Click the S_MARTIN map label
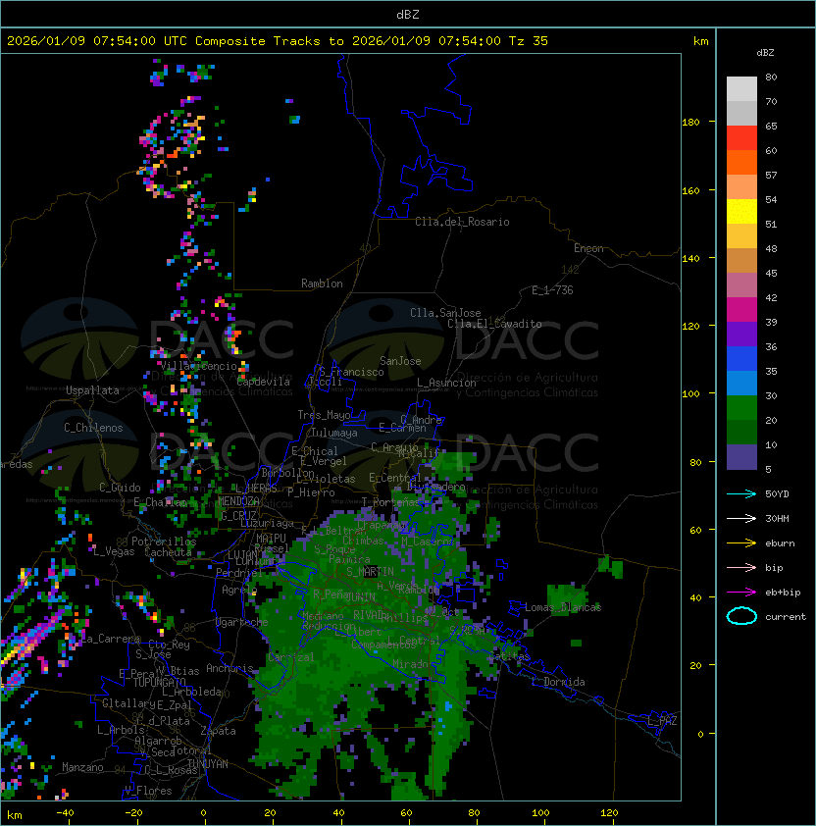Screen dimensions: 816x826 click(370, 571)
